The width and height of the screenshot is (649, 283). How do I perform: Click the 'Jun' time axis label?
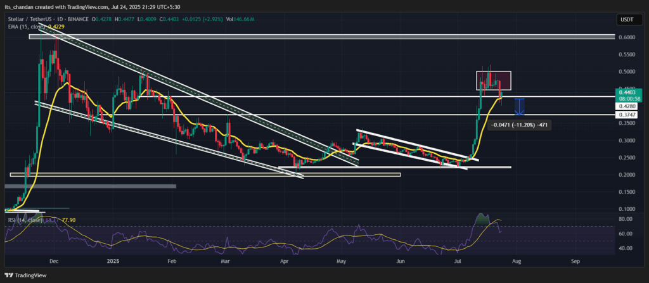point(401,261)
